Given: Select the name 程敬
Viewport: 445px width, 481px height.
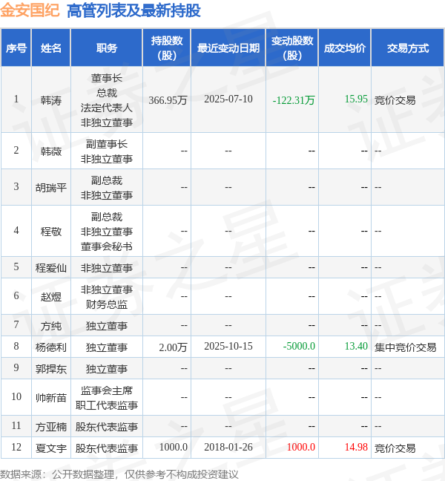Looking at the screenshot, I should coord(51,232).
